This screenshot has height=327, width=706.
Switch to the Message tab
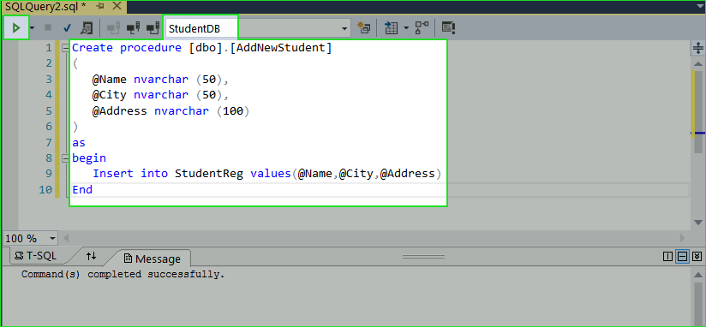[x=153, y=259]
